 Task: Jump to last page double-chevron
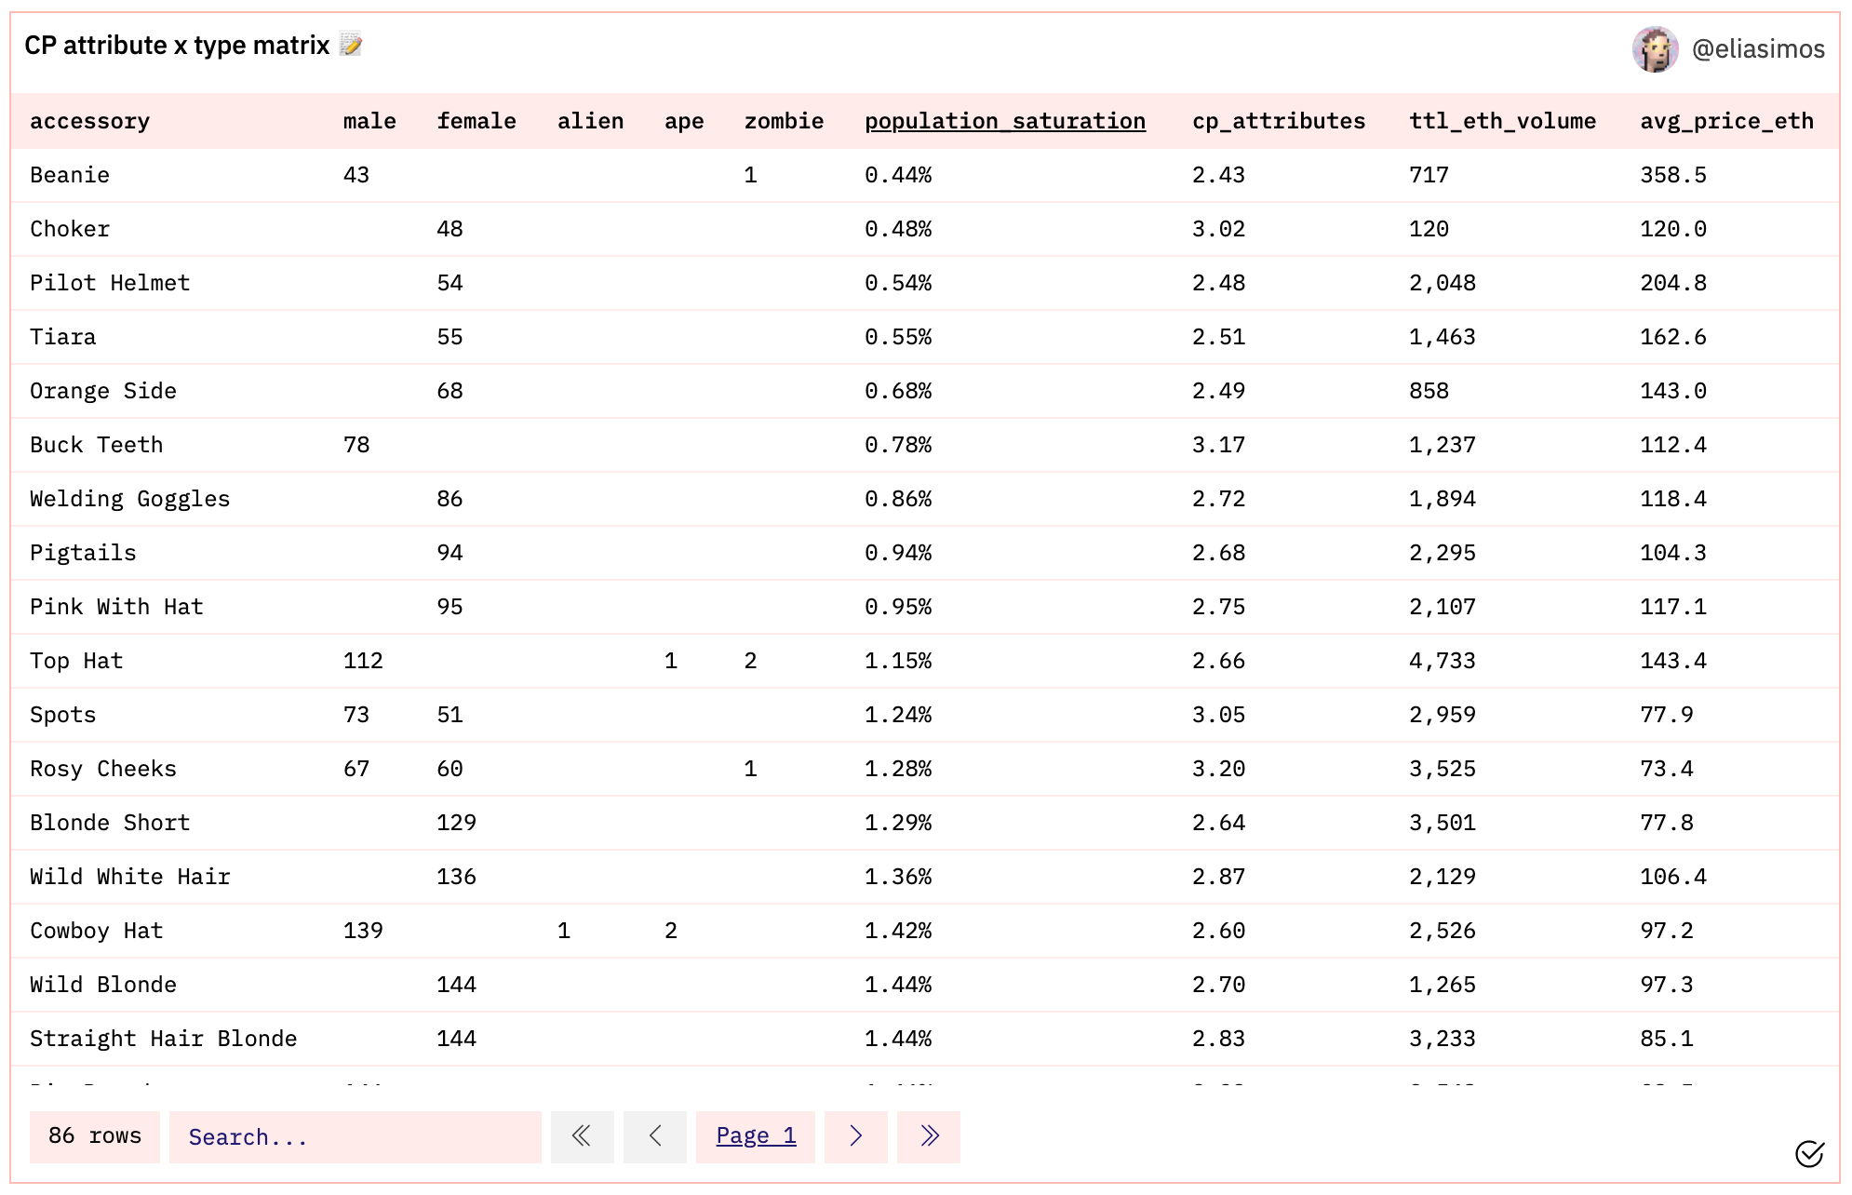[x=929, y=1136]
